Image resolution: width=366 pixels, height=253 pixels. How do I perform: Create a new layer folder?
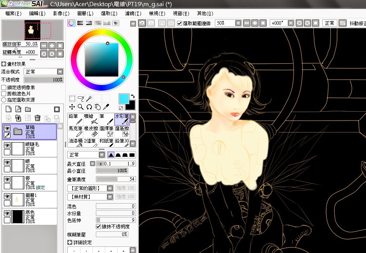coord(28,109)
